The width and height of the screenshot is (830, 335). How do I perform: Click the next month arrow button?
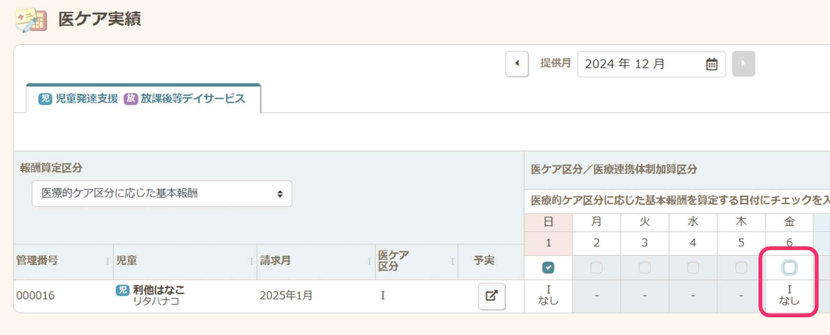(x=743, y=64)
